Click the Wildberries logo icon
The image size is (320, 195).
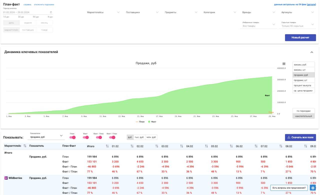click(6, 178)
